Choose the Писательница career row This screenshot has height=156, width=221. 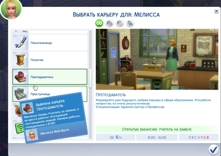50,43
